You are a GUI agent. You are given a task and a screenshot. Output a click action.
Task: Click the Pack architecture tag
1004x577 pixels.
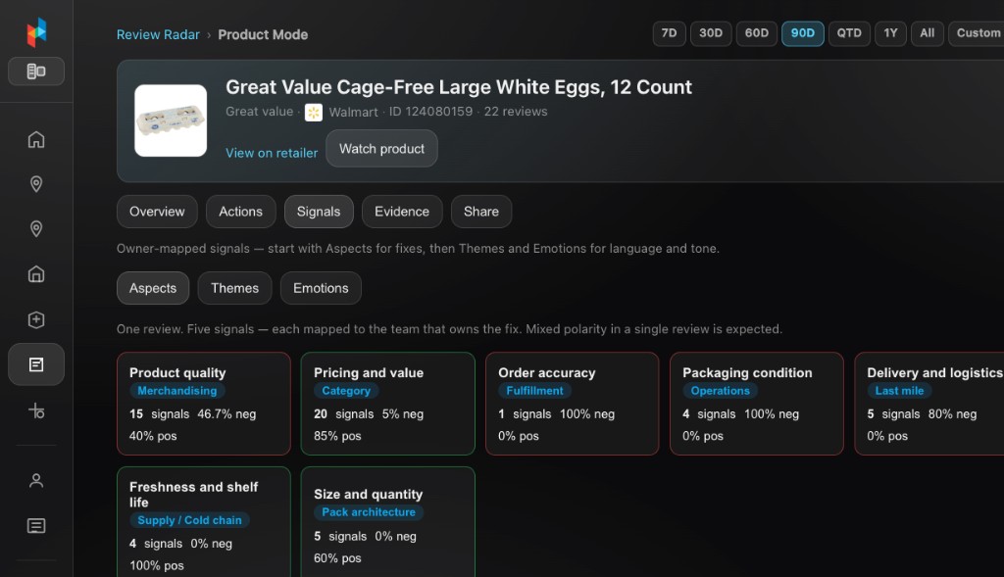point(369,512)
